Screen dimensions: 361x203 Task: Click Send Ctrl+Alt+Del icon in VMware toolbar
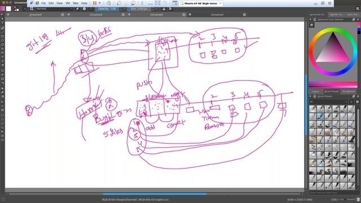click(109, 3)
